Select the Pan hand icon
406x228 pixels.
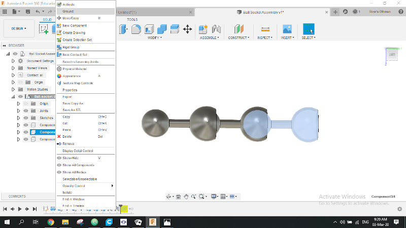pyautogui.click(x=186, y=197)
